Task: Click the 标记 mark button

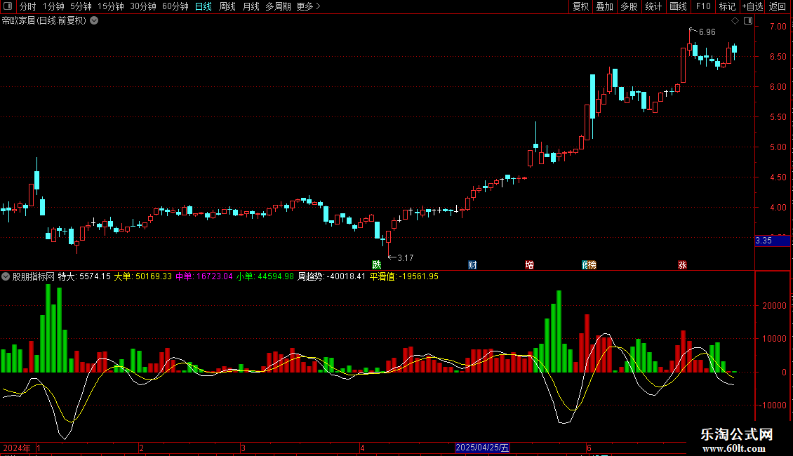Action: click(x=727, y=6)
